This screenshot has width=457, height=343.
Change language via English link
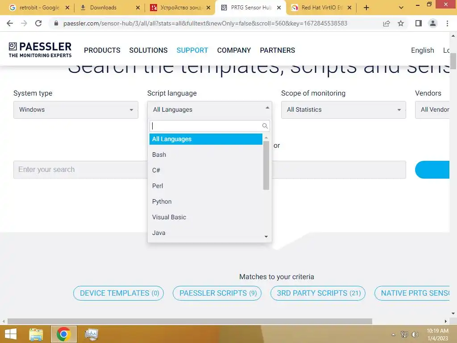(422, 50)
